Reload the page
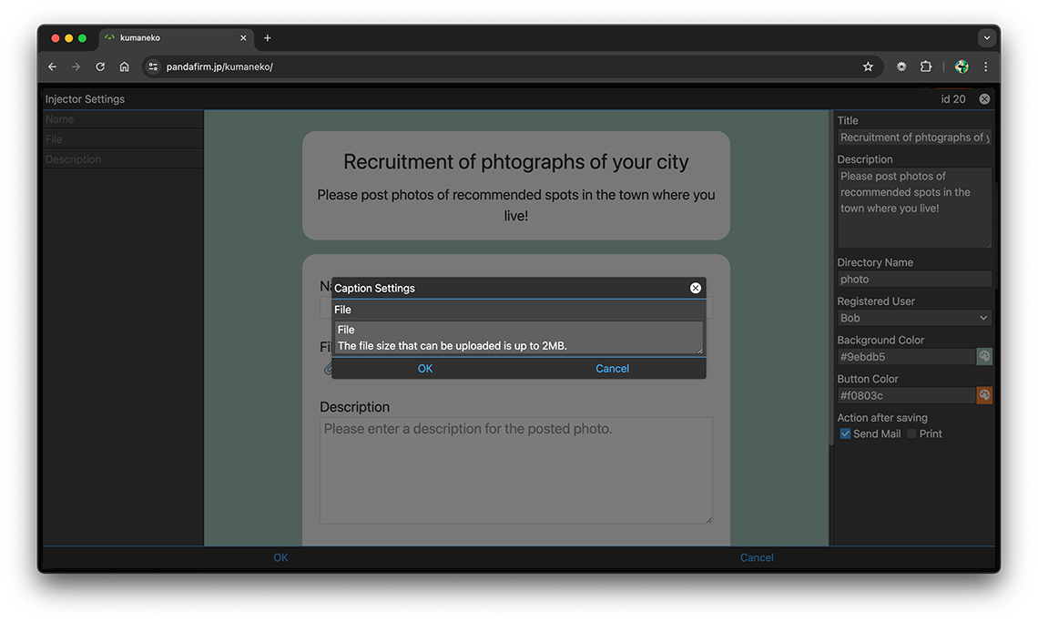This screenshot has height=622, width=1038. [100, 66]
